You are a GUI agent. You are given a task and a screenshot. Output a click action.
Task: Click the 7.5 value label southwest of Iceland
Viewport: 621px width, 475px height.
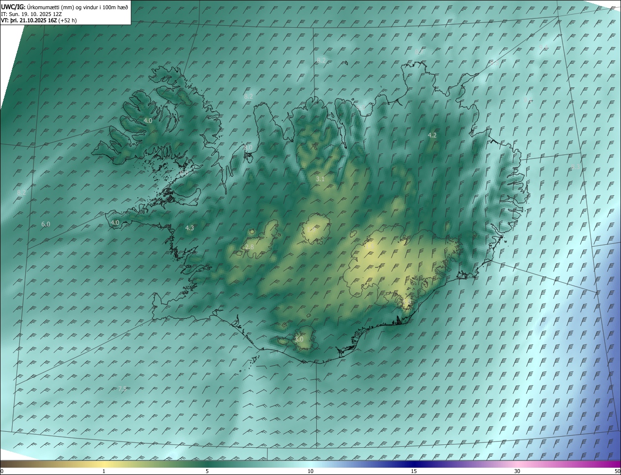pos(122,389)
